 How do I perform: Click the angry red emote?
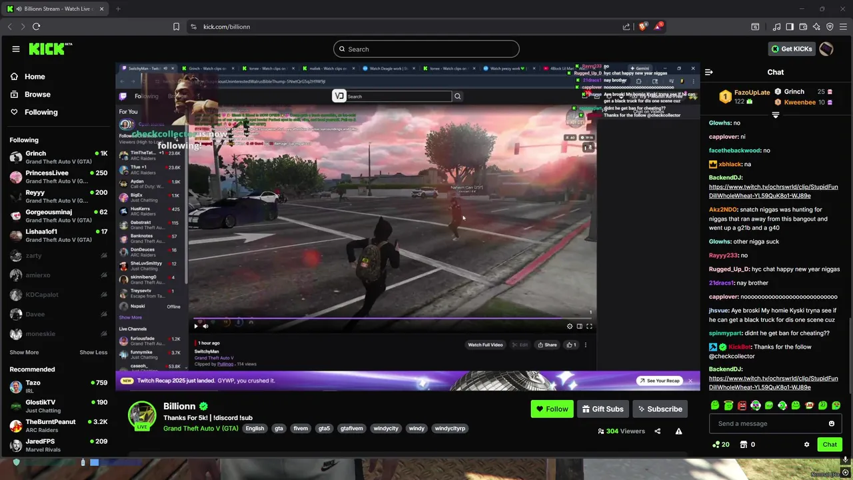pyautogui.click(x=742, y=405)
